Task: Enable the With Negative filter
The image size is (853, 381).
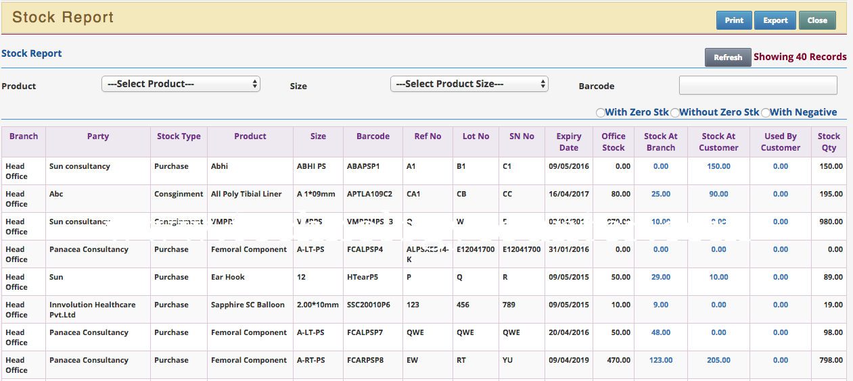Action: click(766, 113)
